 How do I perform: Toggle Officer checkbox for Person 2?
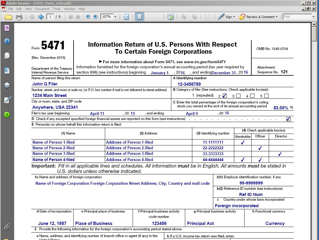click(x=260, y=148)
